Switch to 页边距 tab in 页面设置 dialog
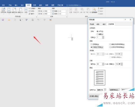The height and width of the screenshot is (107, 135). (92, 24)
